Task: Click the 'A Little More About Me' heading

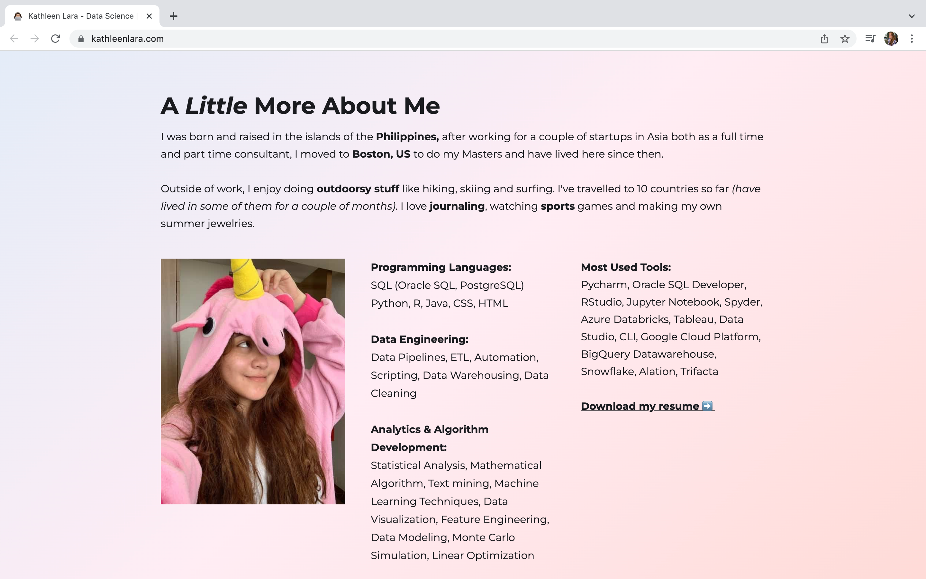Action: [300, 106]
